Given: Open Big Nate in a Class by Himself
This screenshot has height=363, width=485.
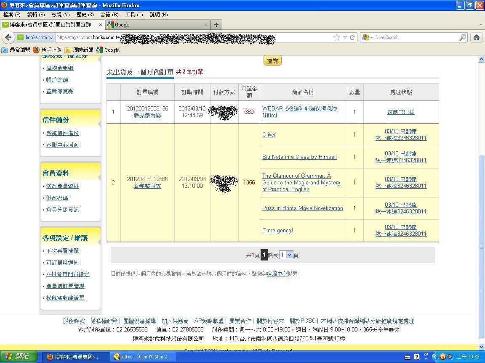Looking at the screenshot, I should point(299,157).
